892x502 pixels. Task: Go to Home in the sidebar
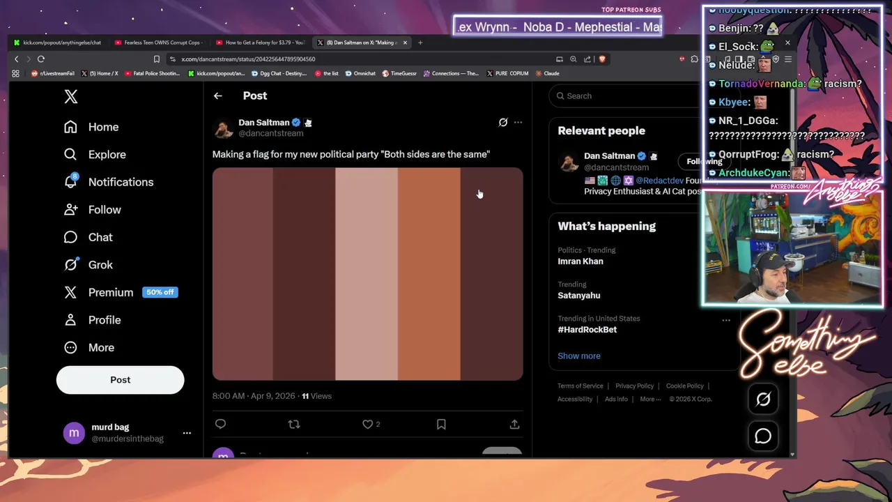[91, 127]
